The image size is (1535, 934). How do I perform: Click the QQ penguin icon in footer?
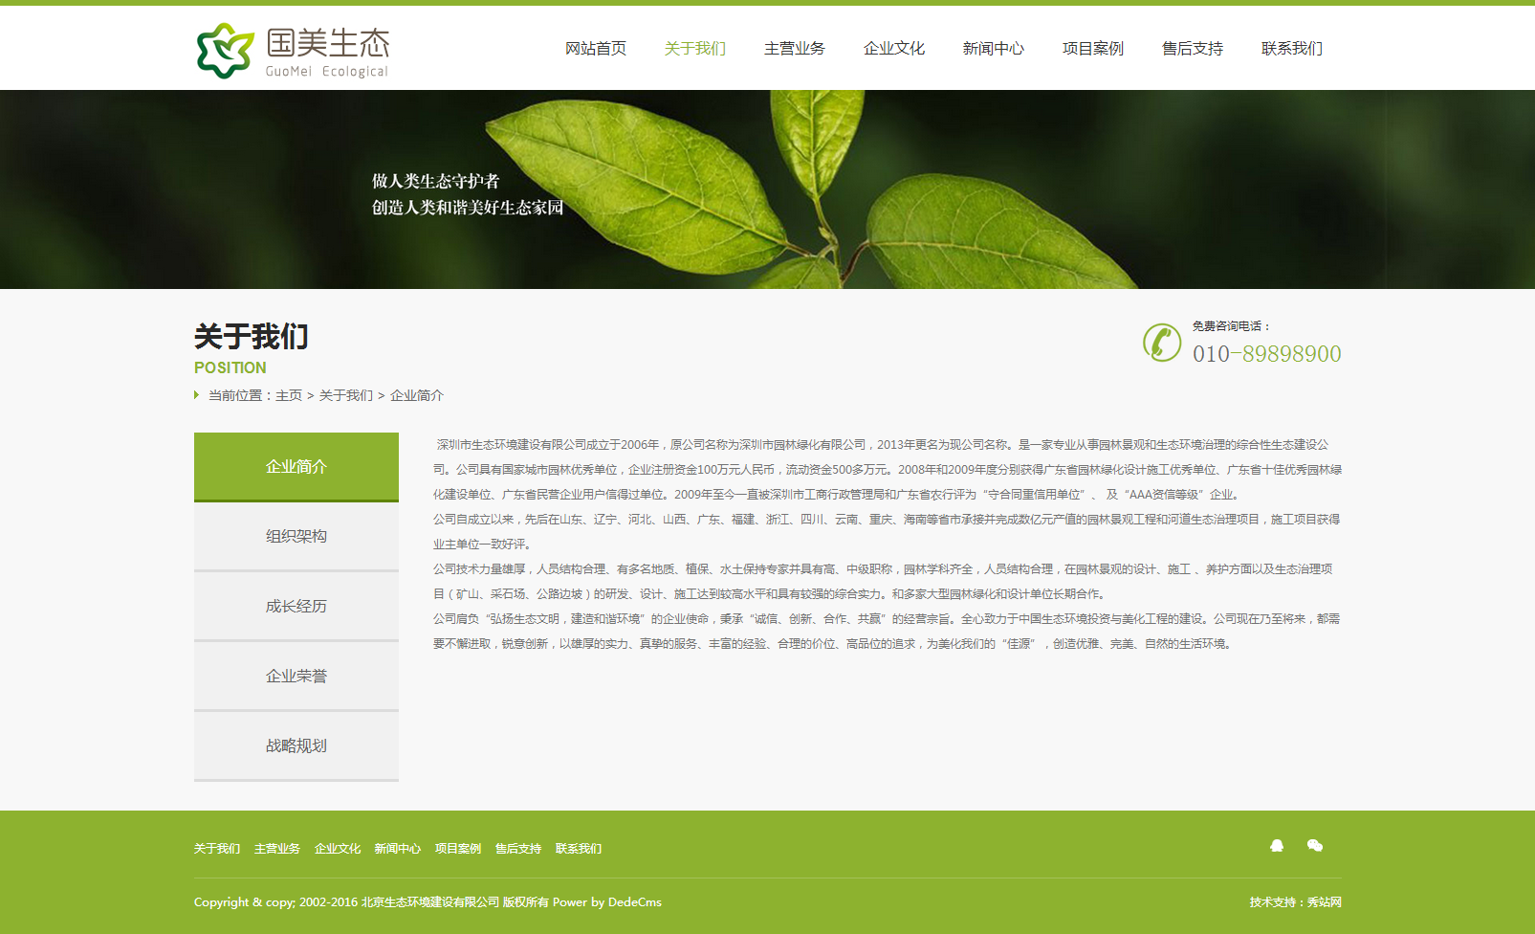1276,845
